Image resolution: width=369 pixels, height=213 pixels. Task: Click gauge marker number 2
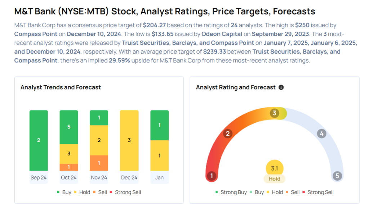click(x=227, y=134)
